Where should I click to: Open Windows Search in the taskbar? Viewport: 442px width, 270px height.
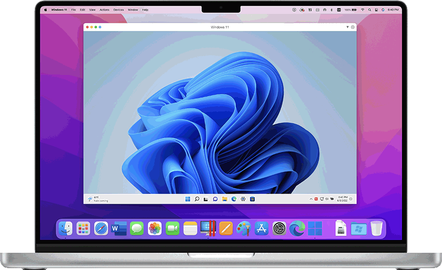(x=197, y=199)
